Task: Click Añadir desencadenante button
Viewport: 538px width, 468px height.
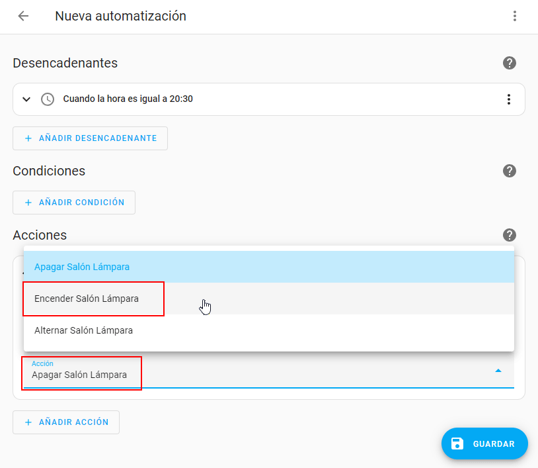Action: click(90, 138)
